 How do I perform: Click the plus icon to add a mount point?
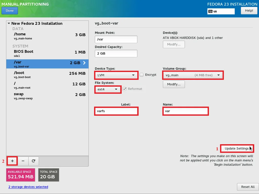pyautogui.click(x=12, y=161)
